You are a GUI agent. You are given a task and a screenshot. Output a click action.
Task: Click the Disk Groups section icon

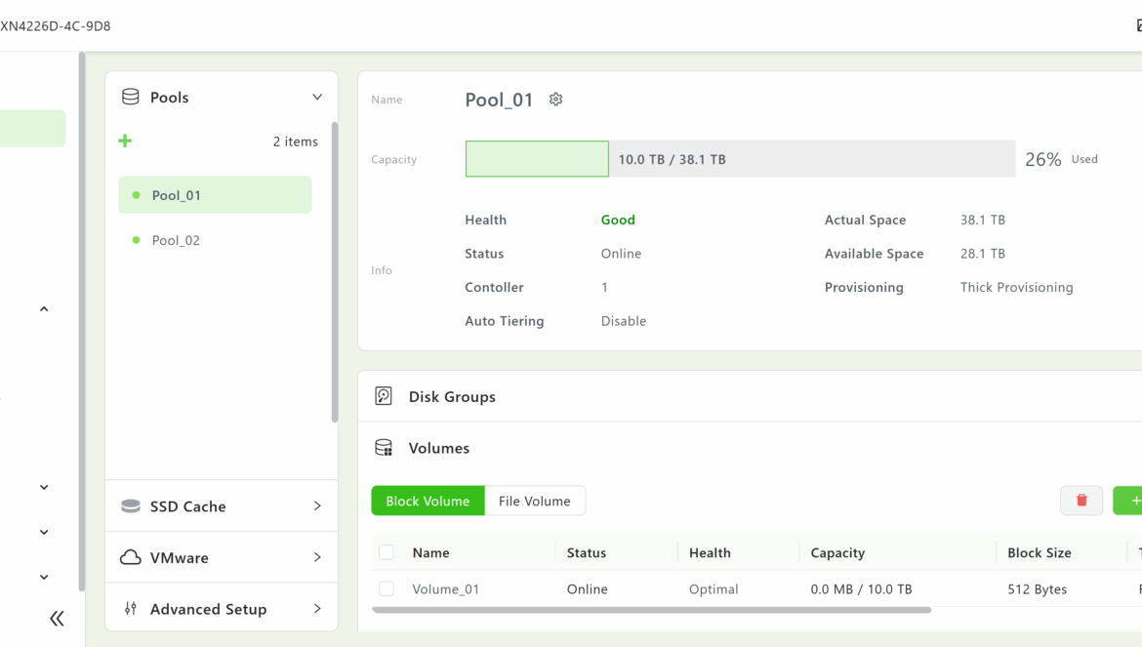tap(384, 396)
